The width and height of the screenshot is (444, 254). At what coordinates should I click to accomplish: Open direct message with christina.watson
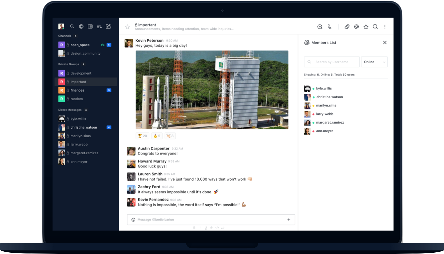(83, 127)
